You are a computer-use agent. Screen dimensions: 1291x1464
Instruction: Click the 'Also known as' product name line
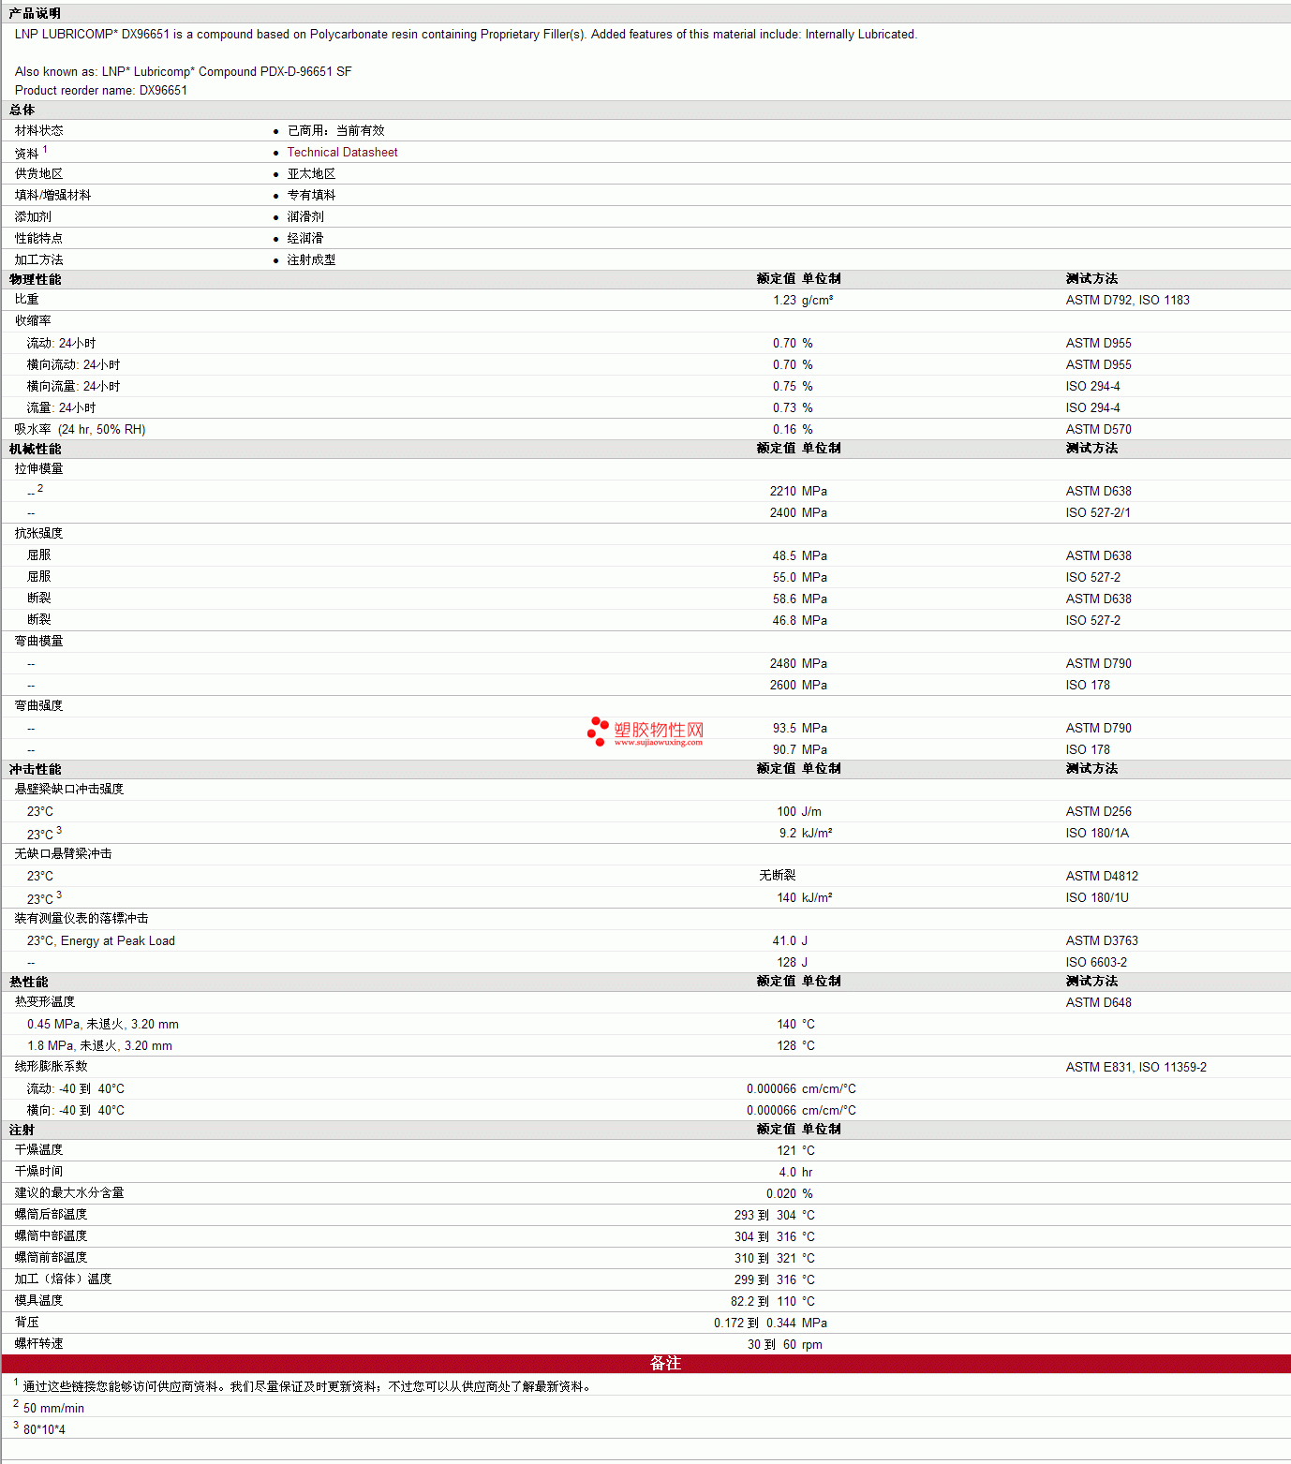pyautogui.click(x=184, y=72)
